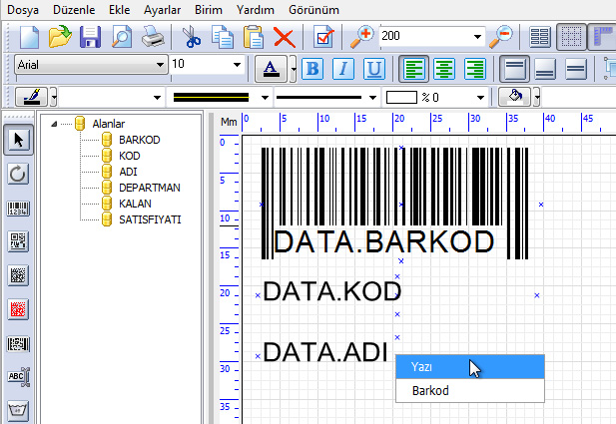The image size is (616, 424).
Task: Zoom out with the minus magnifier
Action: 501,37
